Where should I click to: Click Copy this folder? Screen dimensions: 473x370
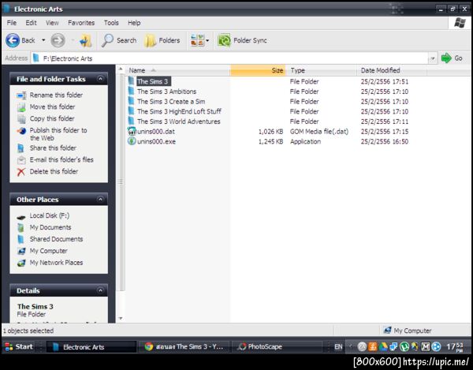pyautogui.click(x=52, y=118)
